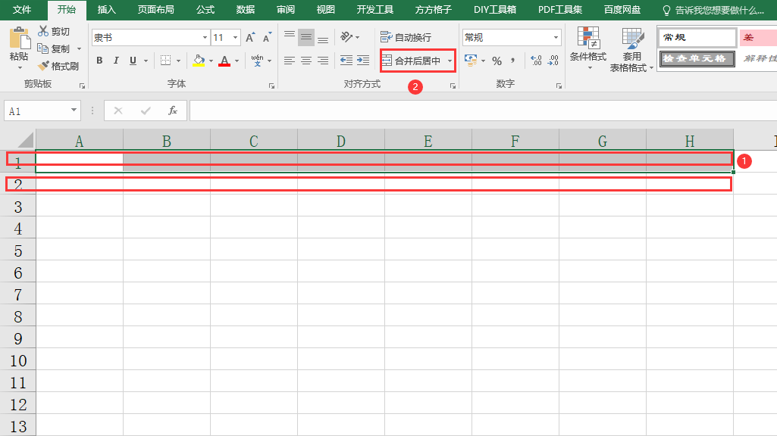Click 合并后居中 merge and center
This screenshot has height=436, width=777.
(x=412, y=61)
